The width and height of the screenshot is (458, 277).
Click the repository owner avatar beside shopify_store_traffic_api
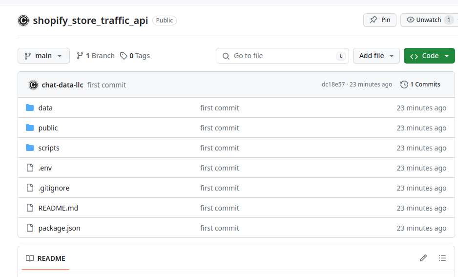pos(23,21)
